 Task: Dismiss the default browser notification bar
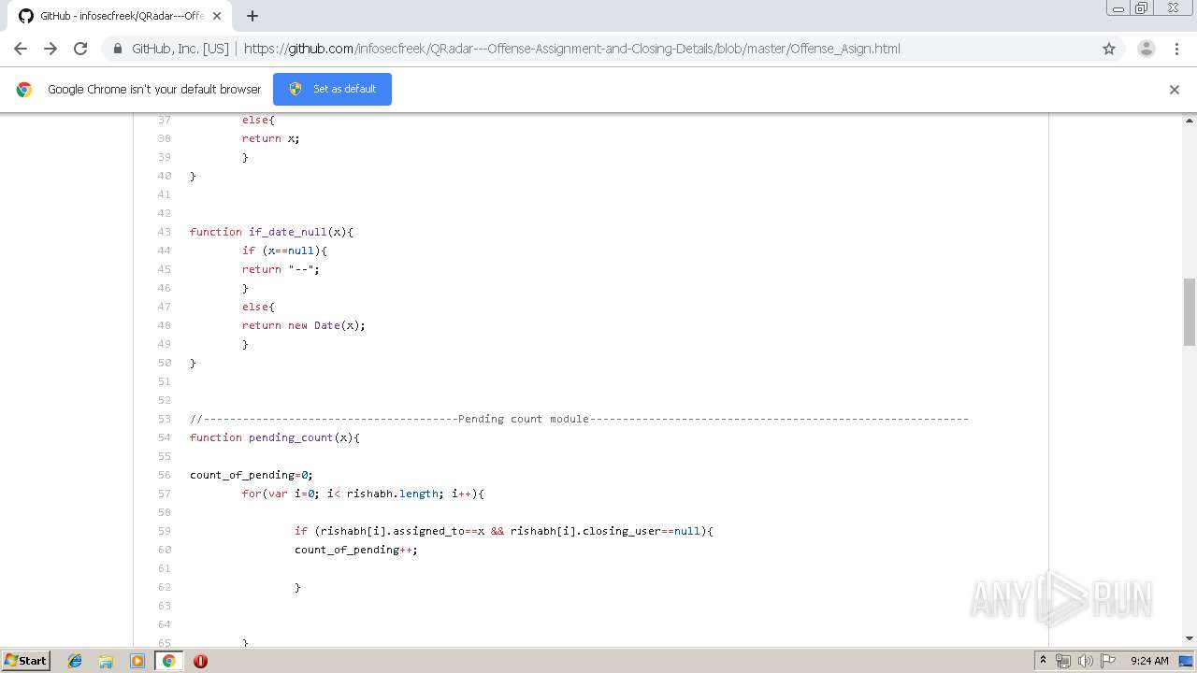click(x=1175, y=90)
